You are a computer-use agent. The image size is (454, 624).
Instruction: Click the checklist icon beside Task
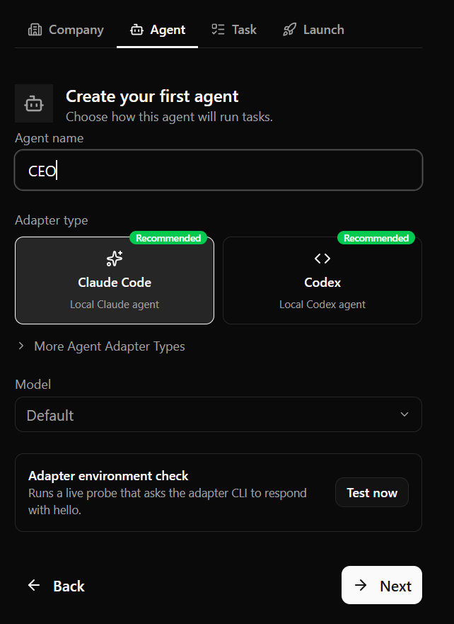[218, 30]
